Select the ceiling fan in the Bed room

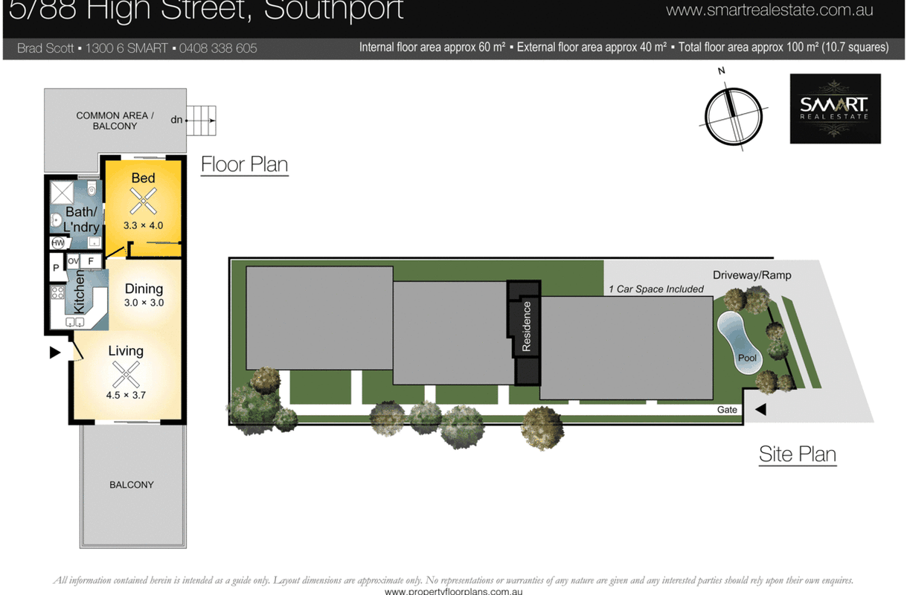click(143, 201)
